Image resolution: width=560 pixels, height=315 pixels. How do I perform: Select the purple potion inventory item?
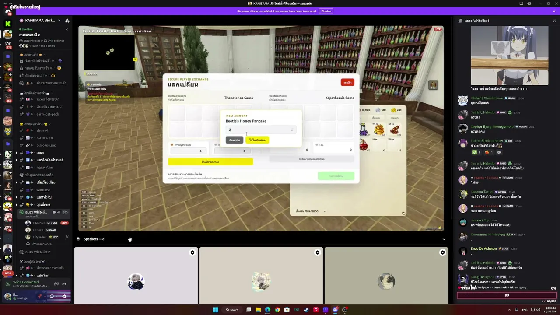[363, 129]
